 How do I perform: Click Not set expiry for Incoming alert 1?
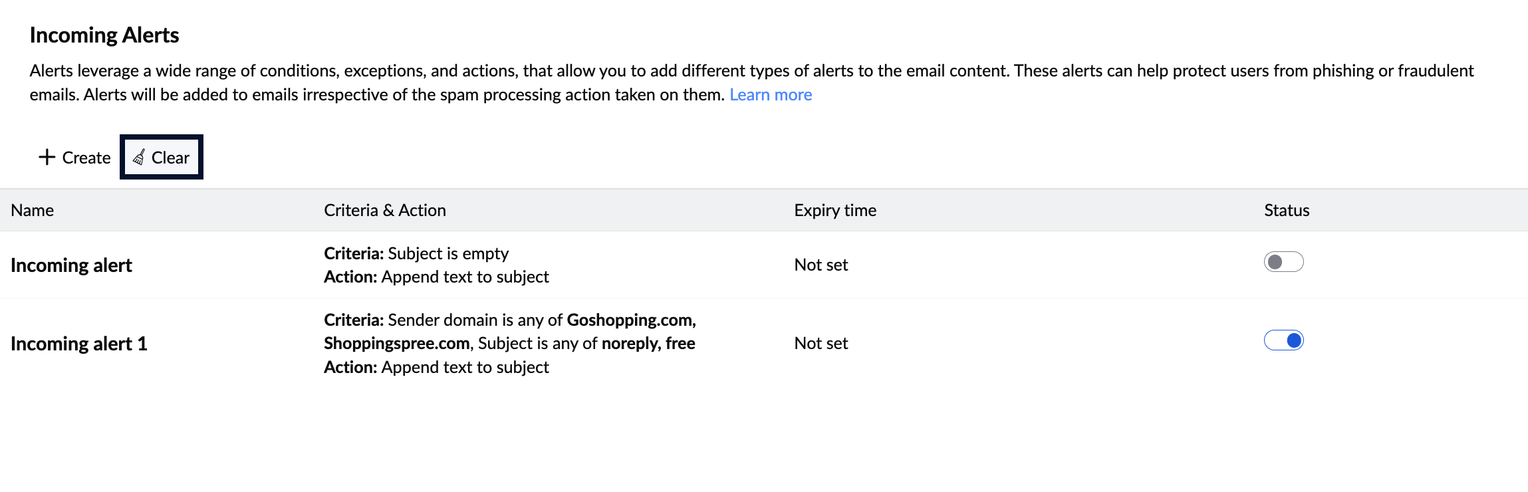click(x=821, y=343)
